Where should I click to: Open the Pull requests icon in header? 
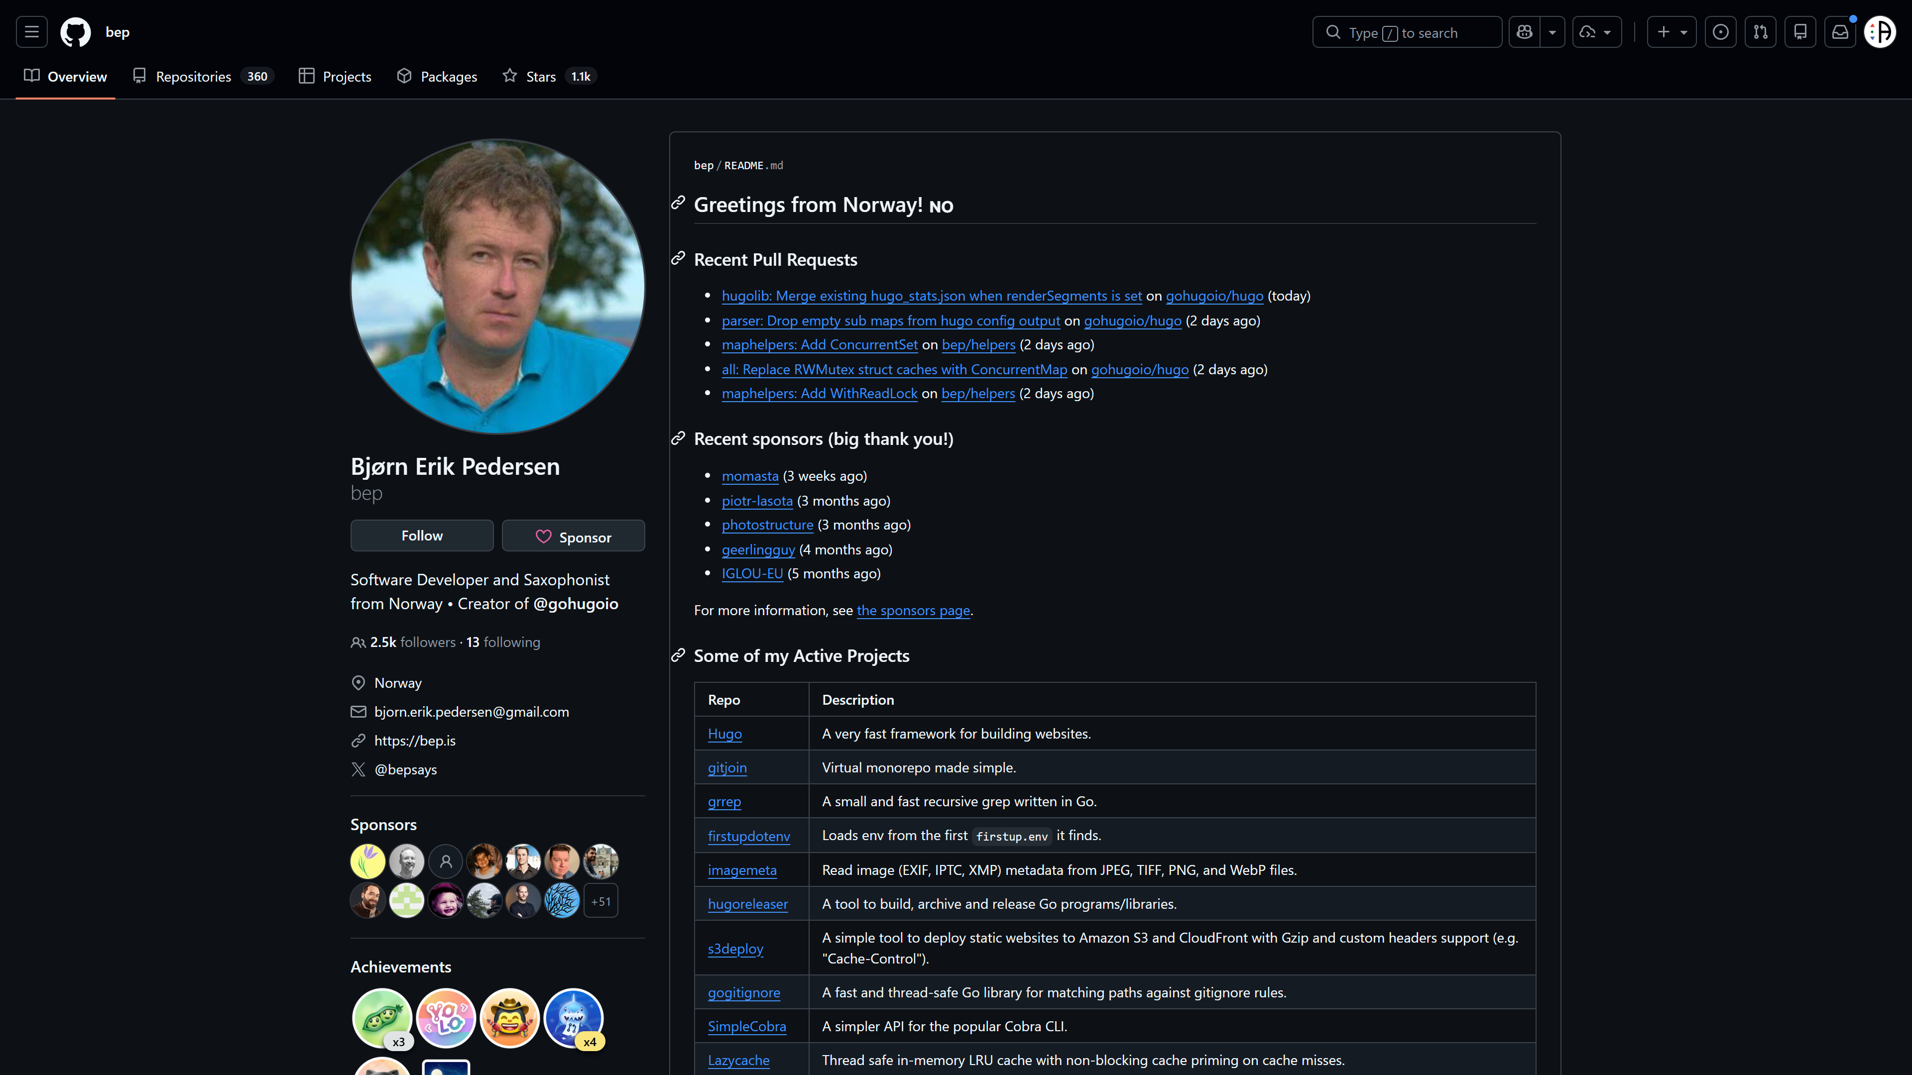[x=1761, y=32]
